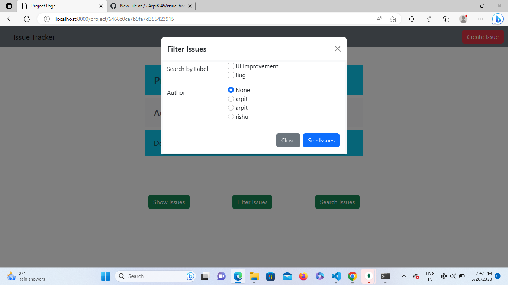
Task: Expand hidden icons in the system tray
Action: coord(404,276)
